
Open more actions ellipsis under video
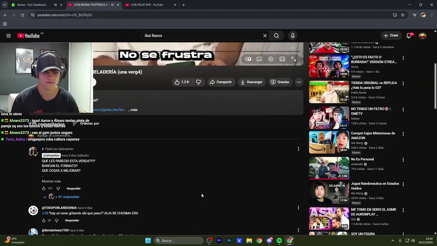coord(299,82)
